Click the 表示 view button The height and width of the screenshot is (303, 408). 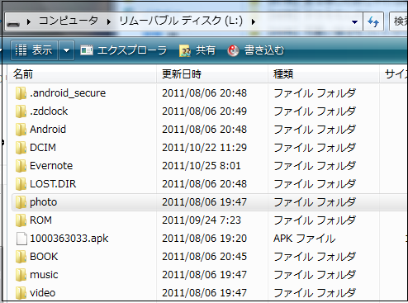(x=34, y=50)
